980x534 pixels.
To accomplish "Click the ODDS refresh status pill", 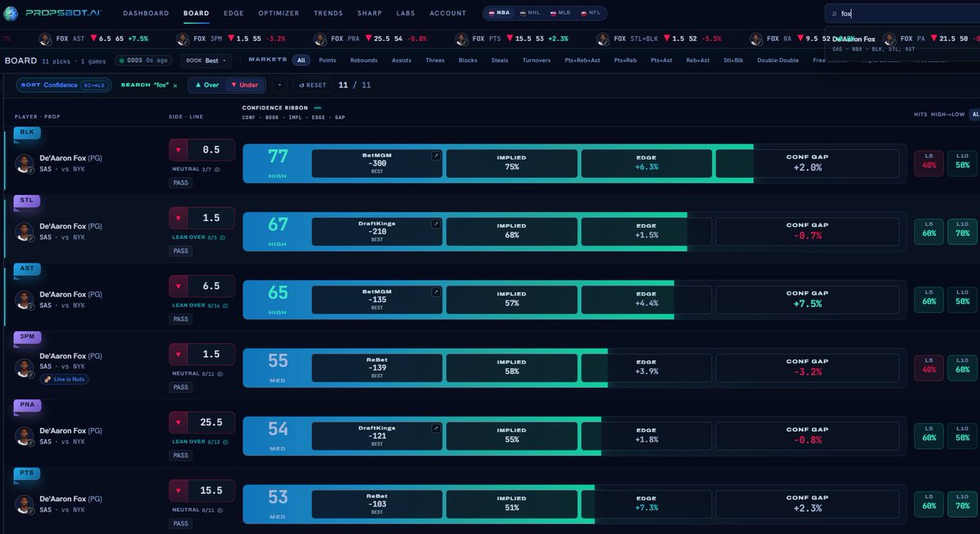I will click(144, 60).
